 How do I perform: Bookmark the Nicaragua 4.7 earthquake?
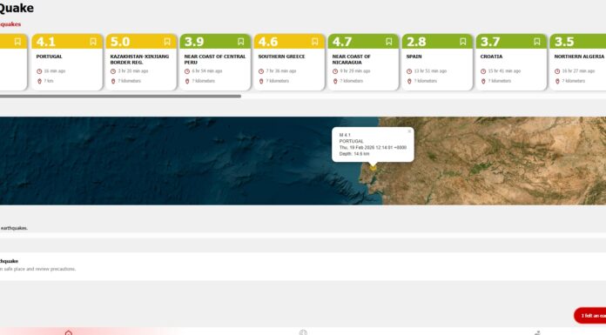[389, 42]
